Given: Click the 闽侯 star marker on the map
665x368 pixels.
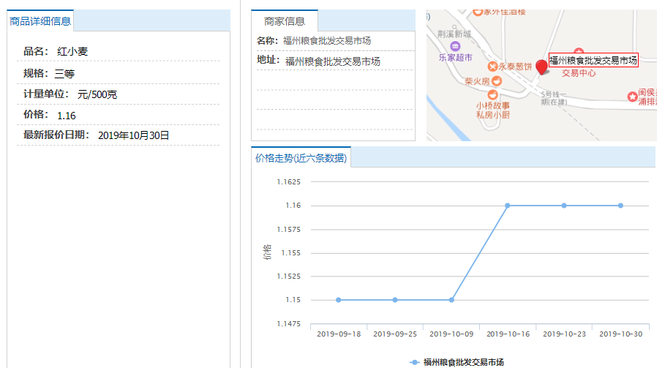Looking at the screenshot, I should [632, 97].
